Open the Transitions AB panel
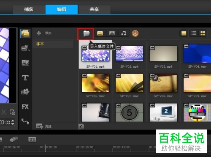The height and width of the screenshot is (157, 211). [x=25, y=63]
